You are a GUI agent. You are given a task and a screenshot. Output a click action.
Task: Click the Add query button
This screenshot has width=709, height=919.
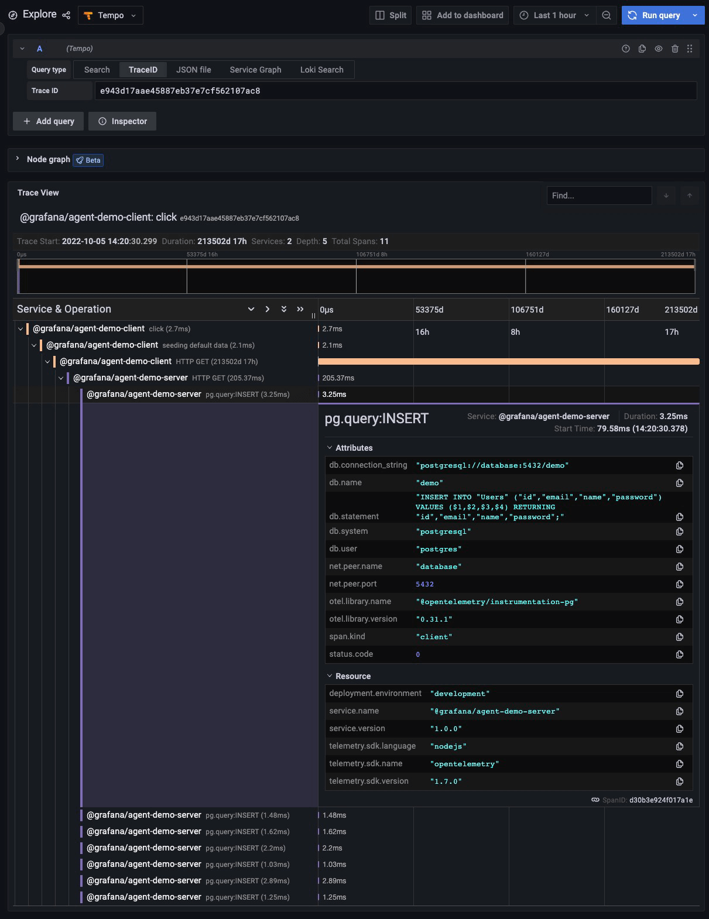(48, 121)
